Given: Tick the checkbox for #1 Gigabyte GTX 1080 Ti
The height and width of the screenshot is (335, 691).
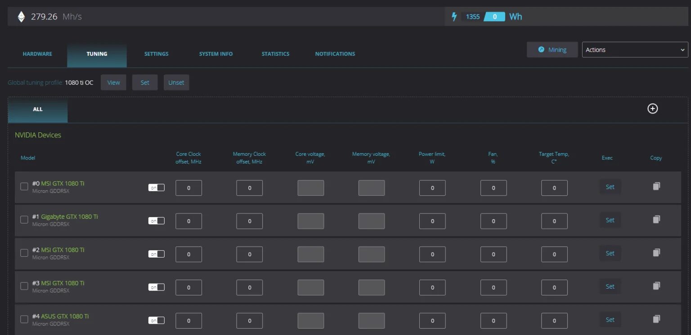Looking at the screenshot, I should pyautogui.click(x=24, y=220).
